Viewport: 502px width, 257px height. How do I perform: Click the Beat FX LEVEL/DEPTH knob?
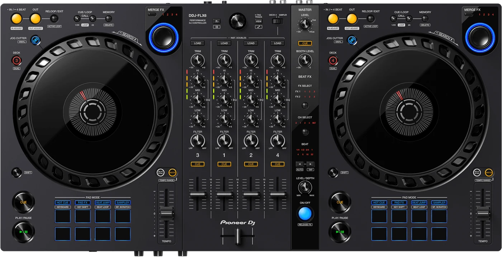305,187
